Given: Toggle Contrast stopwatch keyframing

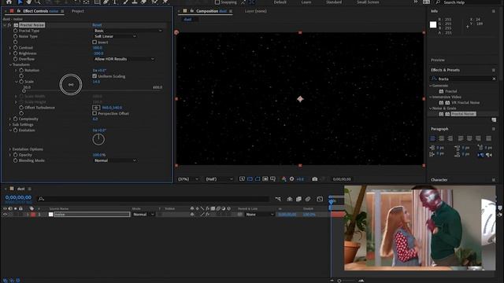Looking at the screenshot, I should [x=16, y=47].
